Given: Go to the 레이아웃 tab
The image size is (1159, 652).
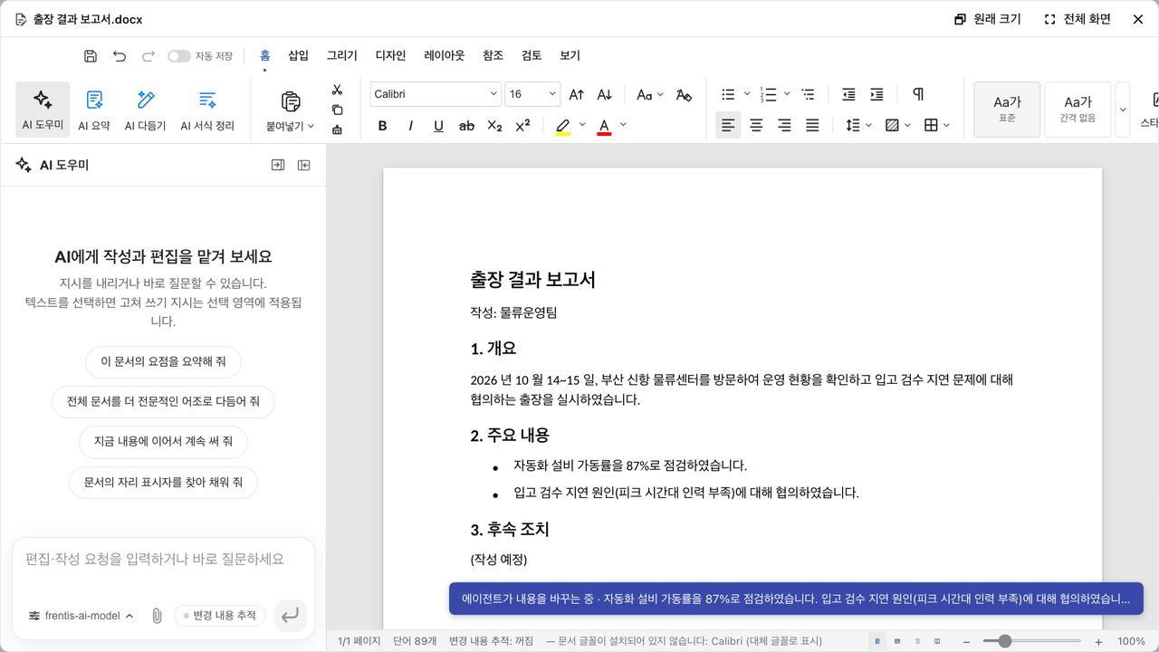Looking at the screenshot, I should [445, 55].
